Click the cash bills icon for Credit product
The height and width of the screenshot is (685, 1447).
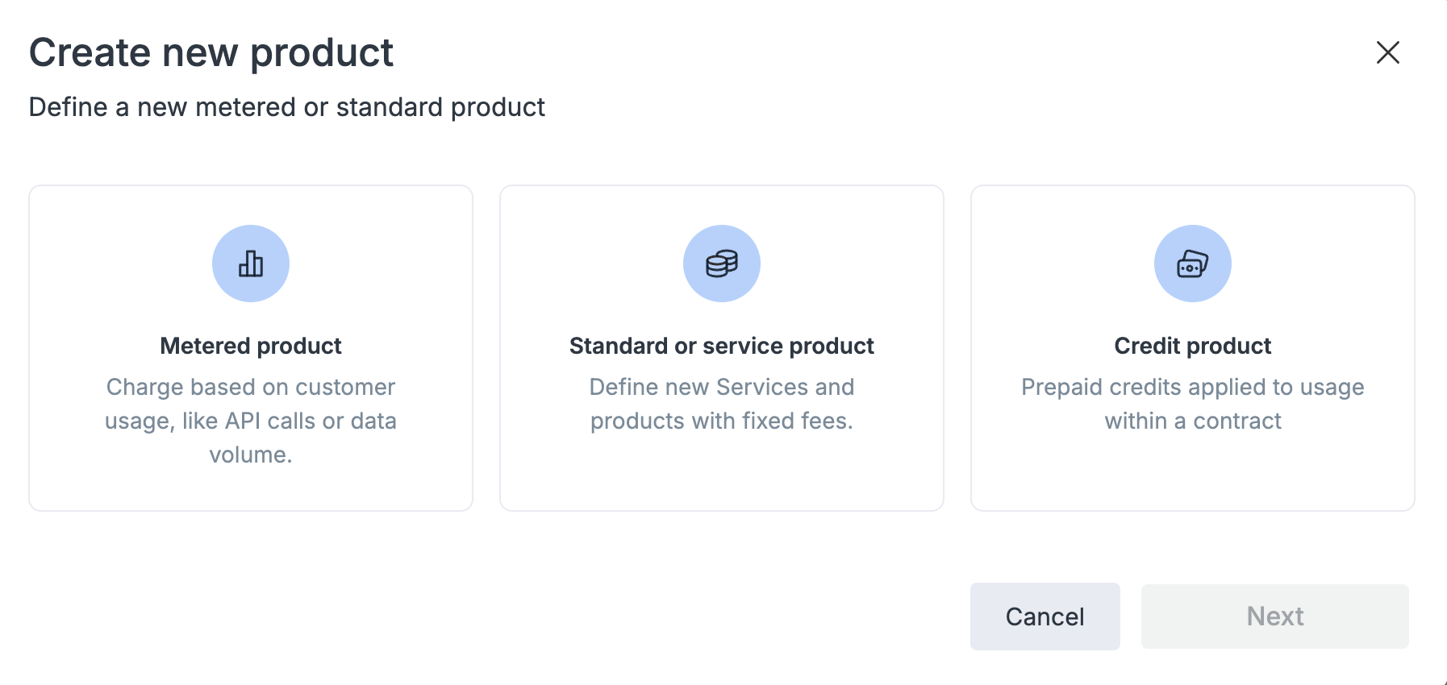coord(1193,264)
